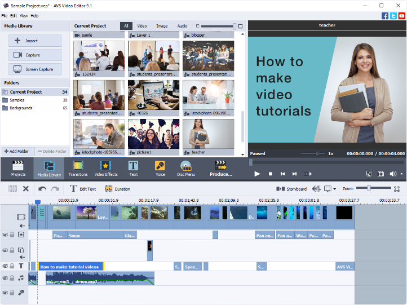Lock the video effects track
Screen dimensions: 407x305
pos(12,235)
